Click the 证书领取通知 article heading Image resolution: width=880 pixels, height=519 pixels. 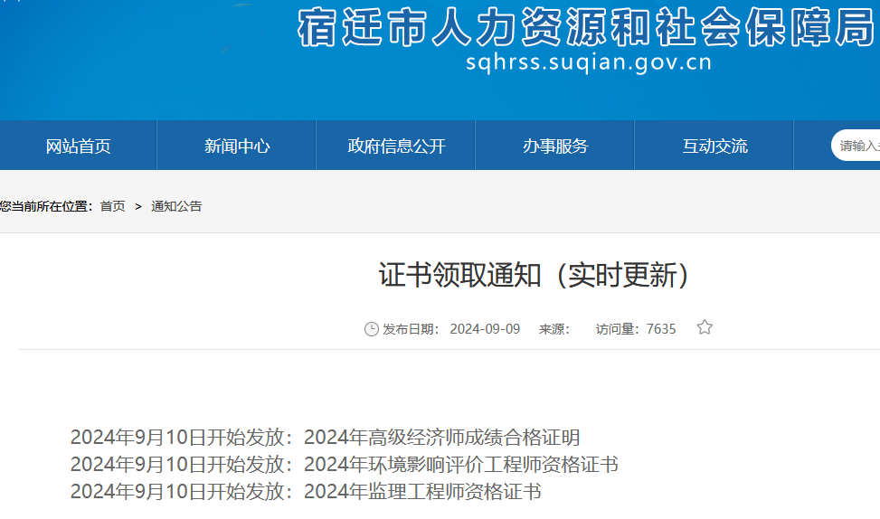click(x=534, y=275)
